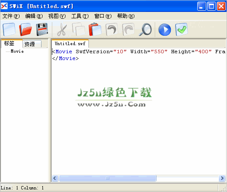Open the 窗口(W) menu
Image resolution: width=227 pixels, height=192 pixels.
[x=103, y=16]
